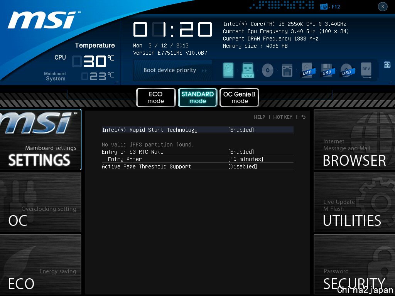Select the BEV boot device icon
The image size is (395, 296).
coord(366,70)
